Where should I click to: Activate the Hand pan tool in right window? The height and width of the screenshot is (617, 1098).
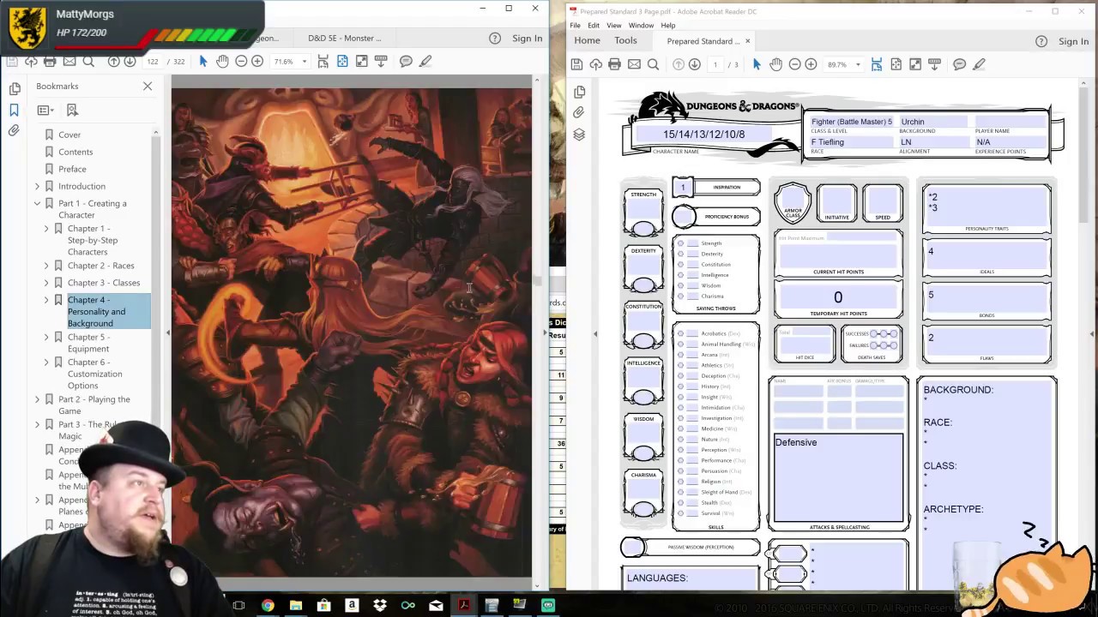(775, 64)
